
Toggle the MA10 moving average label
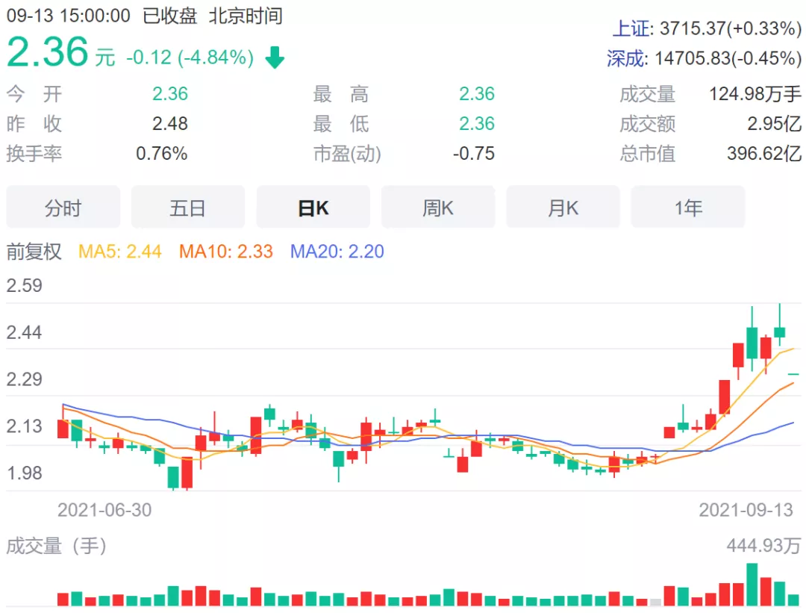click(x=225, y=252)
